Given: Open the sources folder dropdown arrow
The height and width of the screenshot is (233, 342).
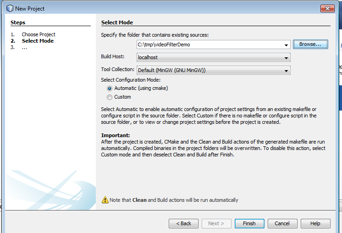Looking at the screenshot, I should [x=286, y=45].
